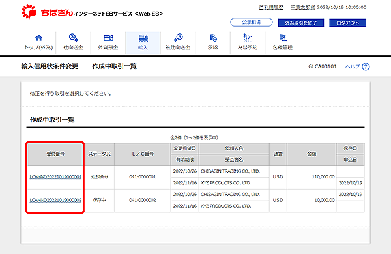This screenshot has width=391, height=254.
Task: Click the 依頼人名 column header
Action: 234,148
